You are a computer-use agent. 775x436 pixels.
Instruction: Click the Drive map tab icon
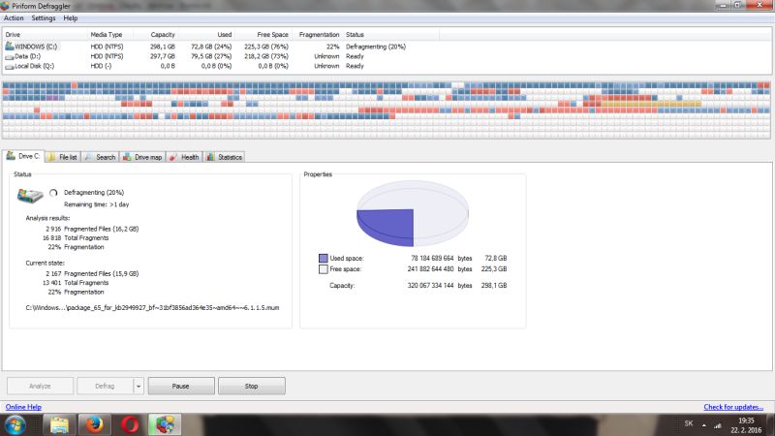click(x=127, y=157)
